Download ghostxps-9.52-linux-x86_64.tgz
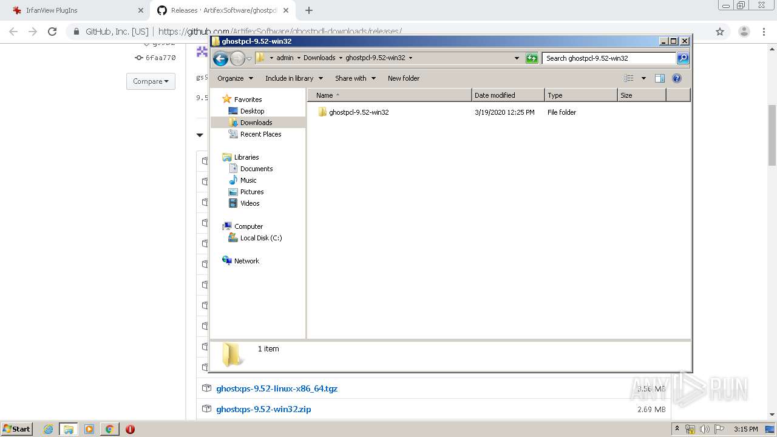Viewport: 777px width, 437px height. [277, 388]
